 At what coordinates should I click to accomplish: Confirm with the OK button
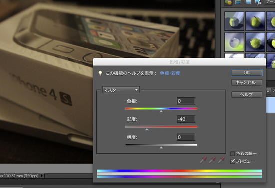pyautogui.click(x=247, y=73)
